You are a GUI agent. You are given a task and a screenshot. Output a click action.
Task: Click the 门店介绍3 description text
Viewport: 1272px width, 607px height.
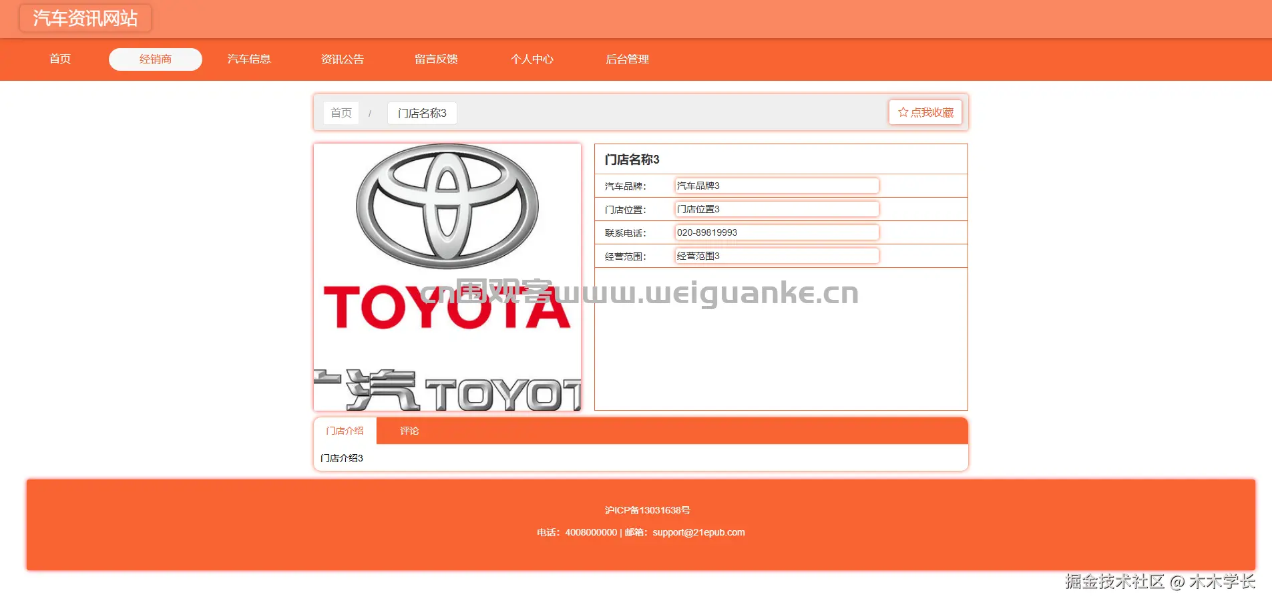(342, 458)
